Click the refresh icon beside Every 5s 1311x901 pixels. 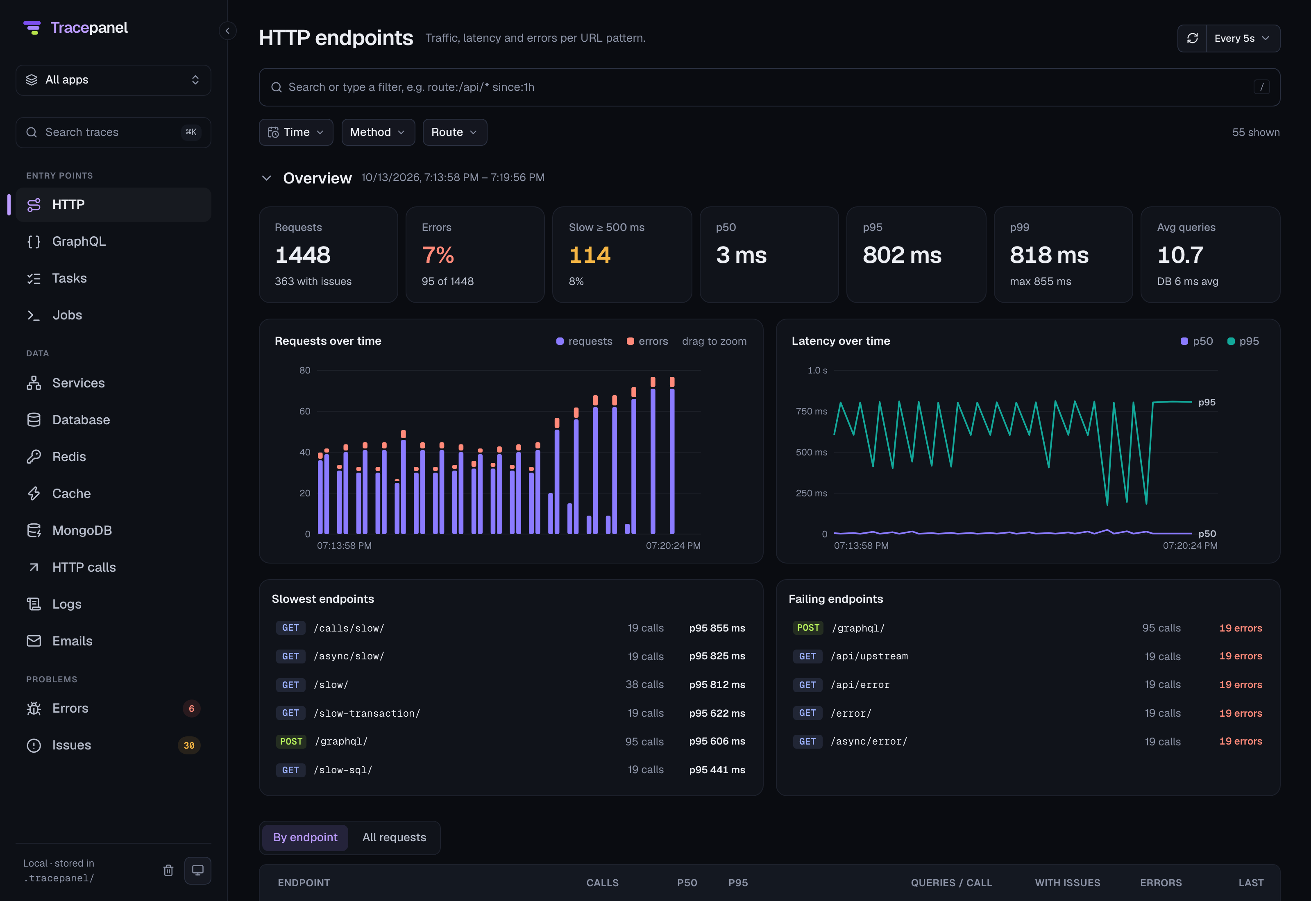1192,38
